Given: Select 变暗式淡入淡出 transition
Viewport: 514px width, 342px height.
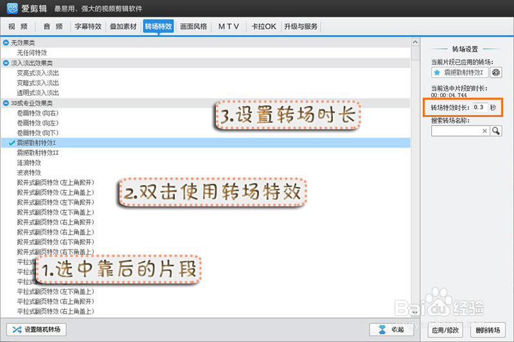Looking at the screenshot, I should tap(38, 83).
